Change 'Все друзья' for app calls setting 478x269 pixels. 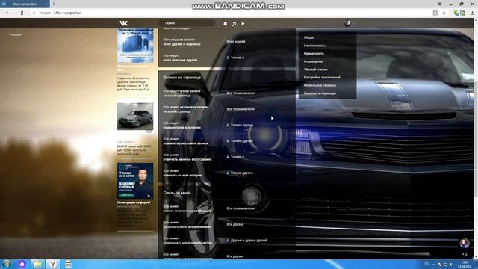[235, 224]
